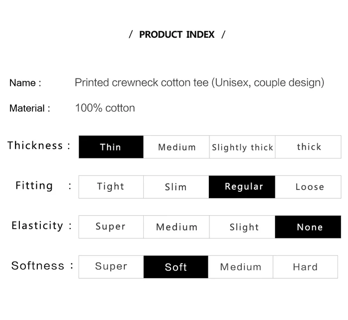Select the Slightly thick option

[242, 147]
